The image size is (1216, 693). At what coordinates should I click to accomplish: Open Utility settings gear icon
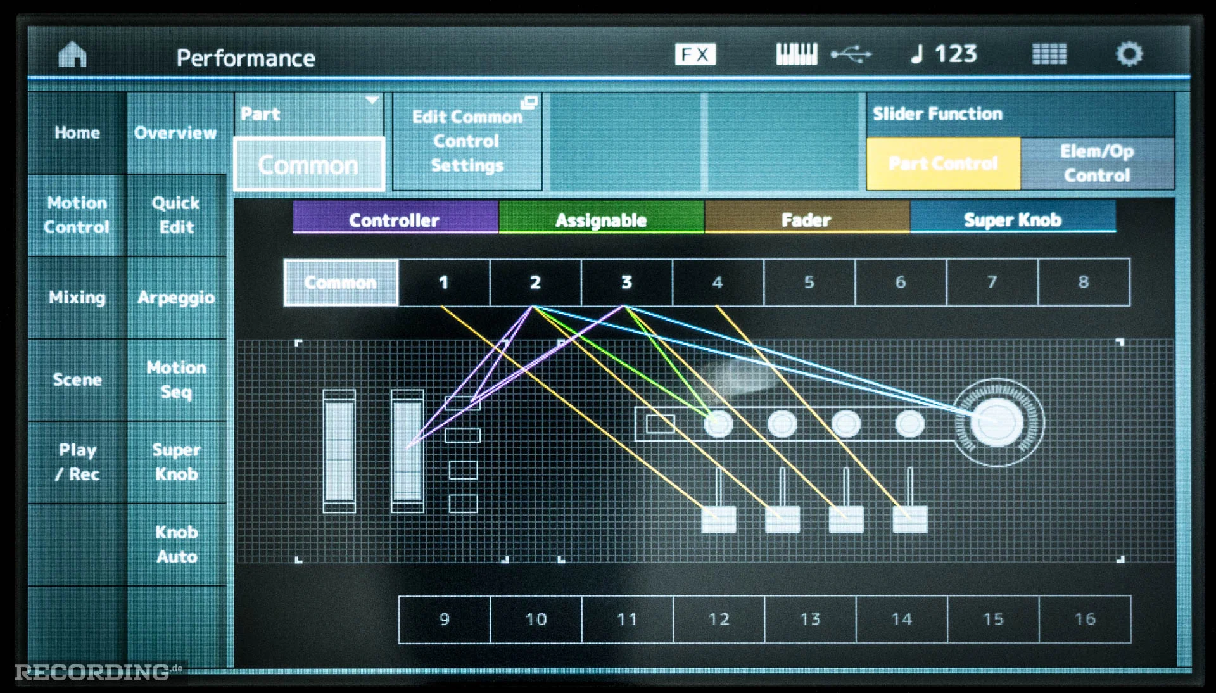click(1129, 54)
